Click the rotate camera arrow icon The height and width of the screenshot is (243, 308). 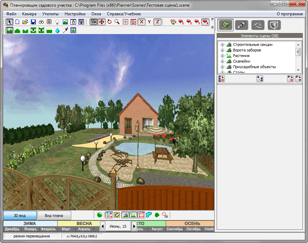tap(110, 22)
